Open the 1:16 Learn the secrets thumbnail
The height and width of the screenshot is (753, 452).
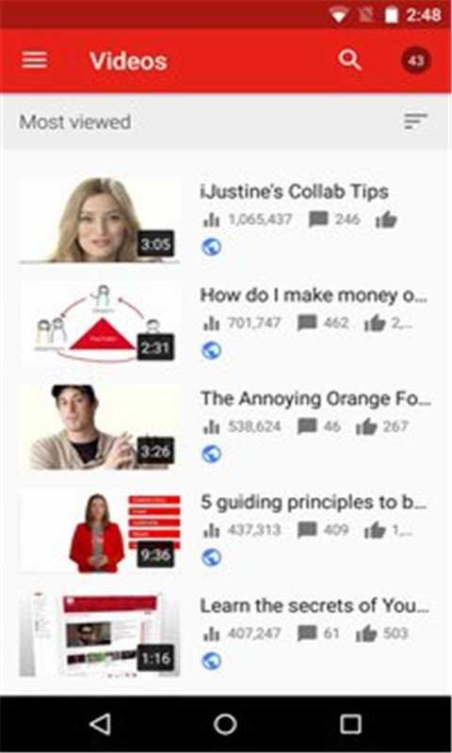[100, 634]
